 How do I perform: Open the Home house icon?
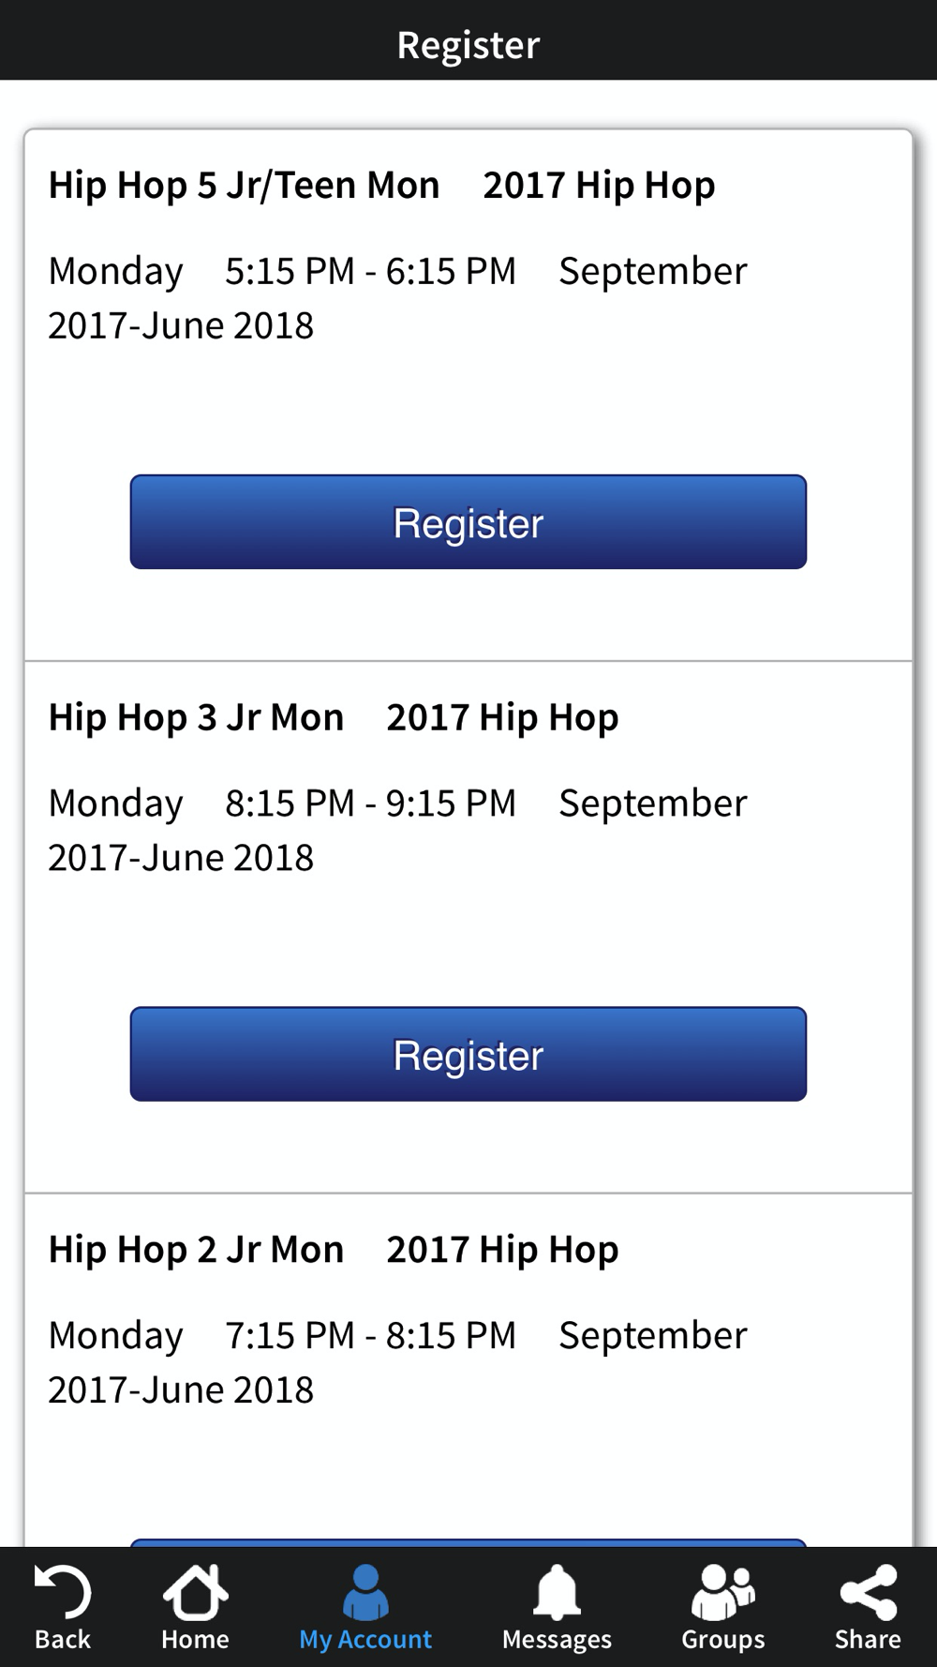point(195,1592)
